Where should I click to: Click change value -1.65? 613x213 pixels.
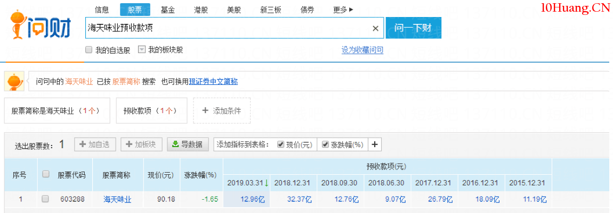pos(210,200)
